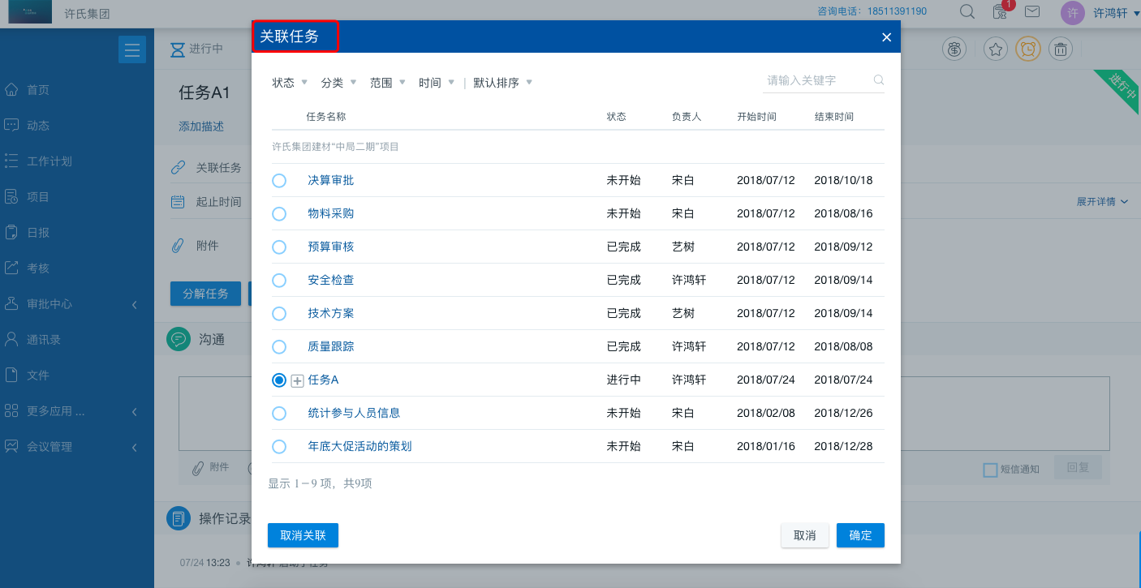The height and width of the screenshot is (588, 1141).
Task: Click the 分解任务 button
Action: (x=205, y=294)
